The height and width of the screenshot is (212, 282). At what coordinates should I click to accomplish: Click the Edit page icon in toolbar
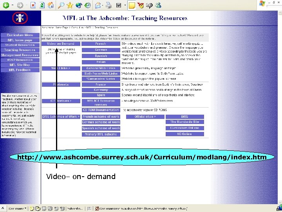(119, 5)
